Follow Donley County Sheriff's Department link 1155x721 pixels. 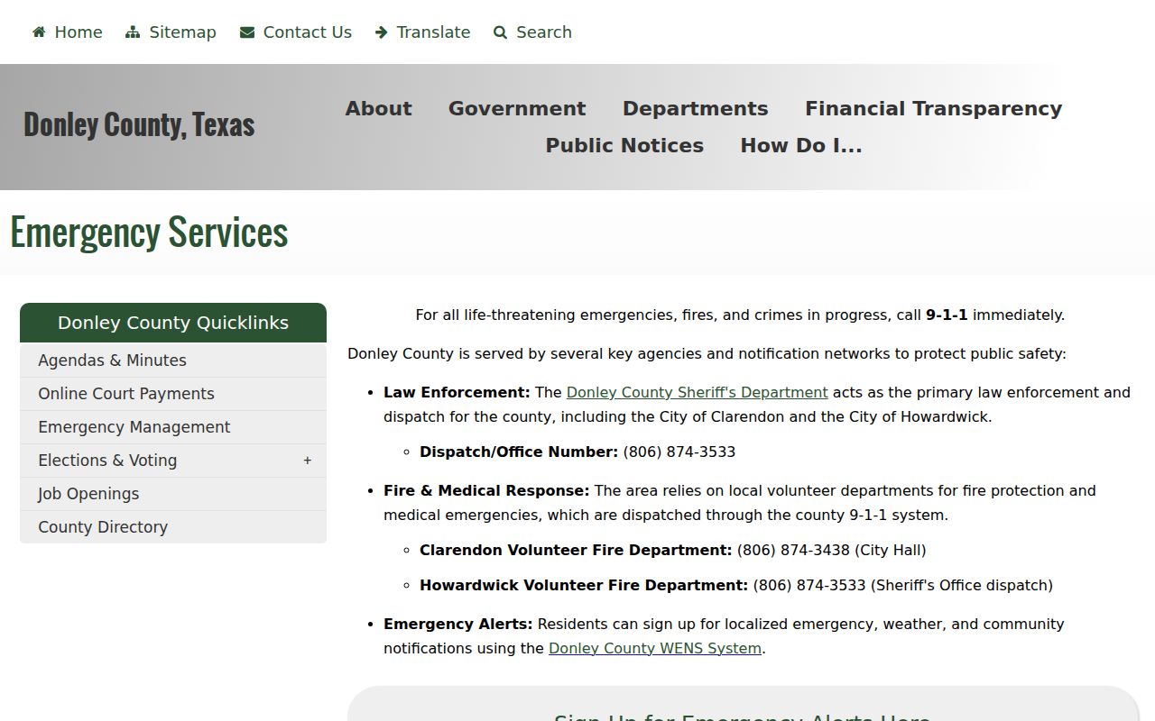click(697, 392)
